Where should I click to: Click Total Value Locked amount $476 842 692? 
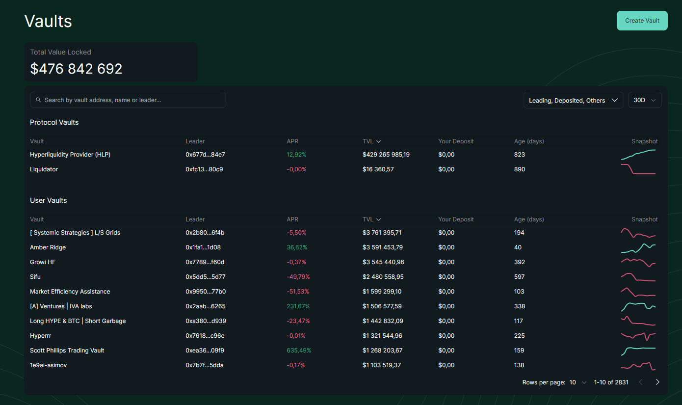(x=76, y=69)
